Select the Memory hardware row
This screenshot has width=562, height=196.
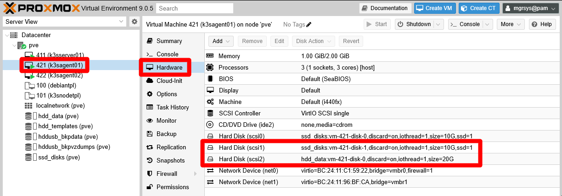383,56
